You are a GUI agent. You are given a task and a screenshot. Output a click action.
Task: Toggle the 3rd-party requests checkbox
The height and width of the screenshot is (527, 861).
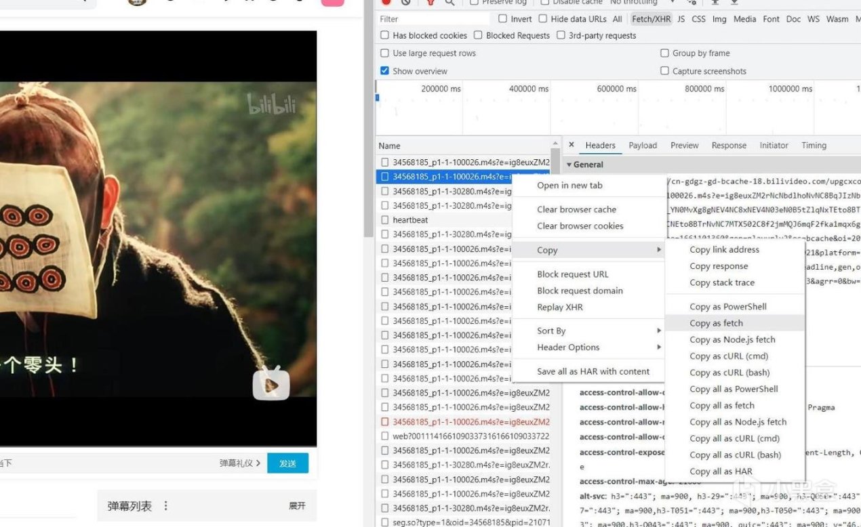[x=561, y=35]
